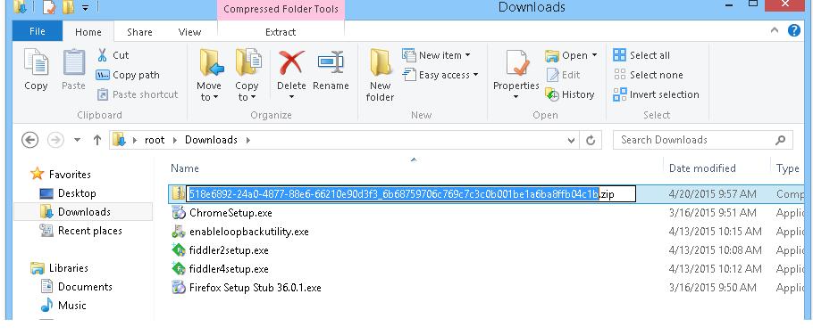Open the Extract tab
This screenshot has height=335, width=813.
(x=281, y=32)
